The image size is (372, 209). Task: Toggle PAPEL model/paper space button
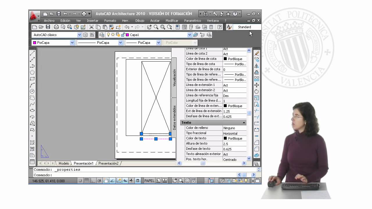pyautogui.click(x=149, y=181)
